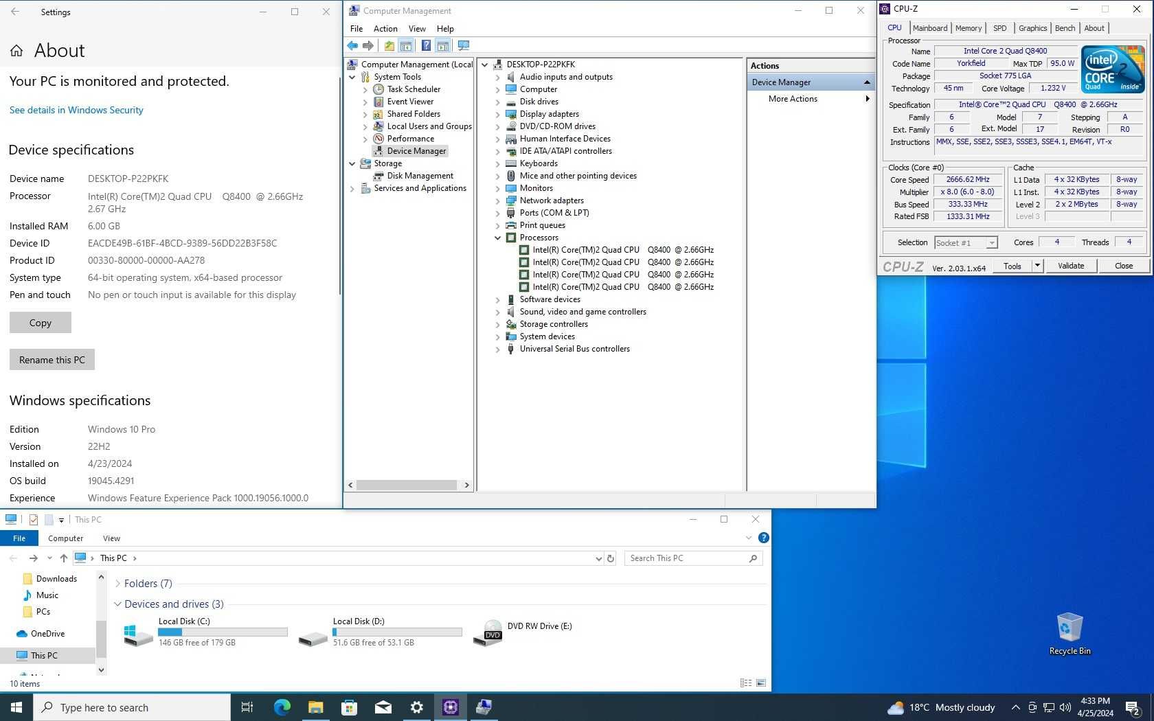1154x721 pixels.
Task: Collapse the Processors node
Action: point(497,238)
